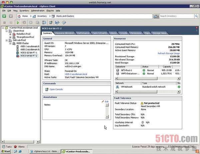The image size is (200, 154).
Task: Open the Inventory menu
Action: click(x=24, y=11)
